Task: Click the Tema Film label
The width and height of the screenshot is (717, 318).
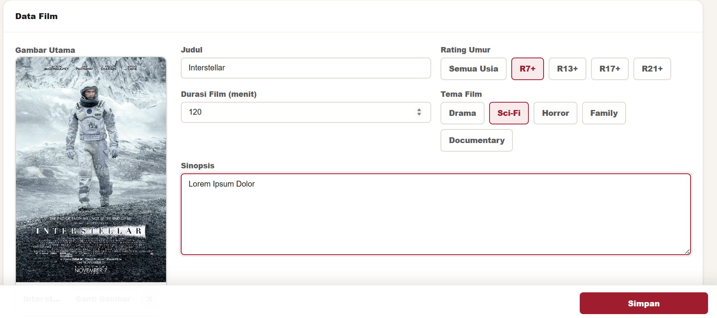Action: (461, 94)
